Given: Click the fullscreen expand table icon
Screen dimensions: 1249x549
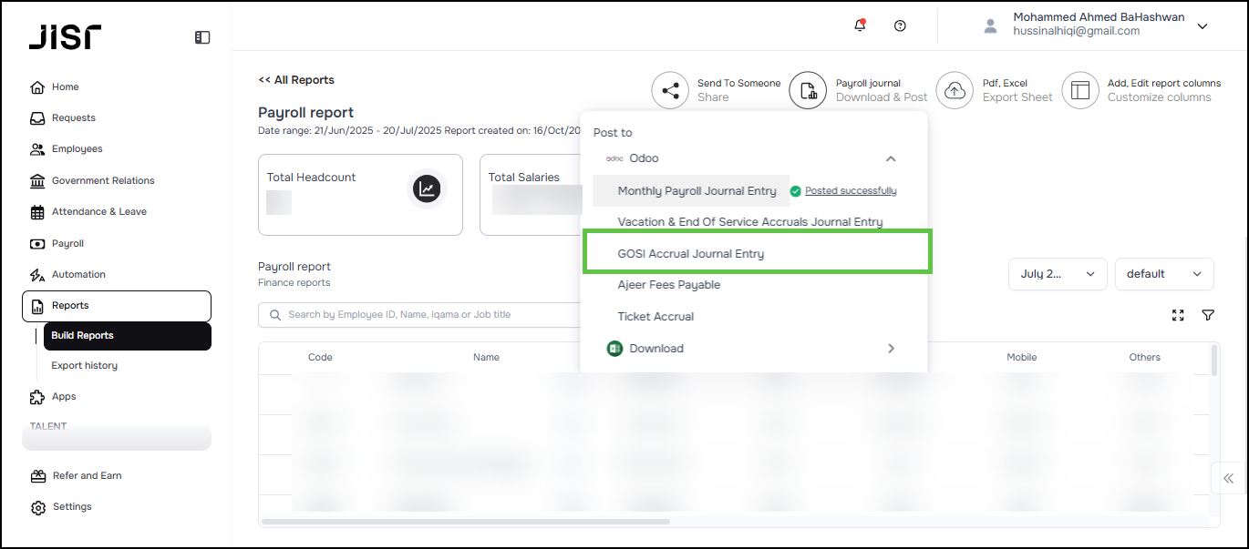Looking at the screenshot, I should pyautogui.click(x=1178, y=315).
